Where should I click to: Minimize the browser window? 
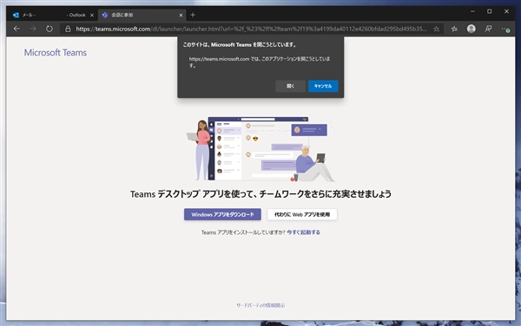point(472,11)
